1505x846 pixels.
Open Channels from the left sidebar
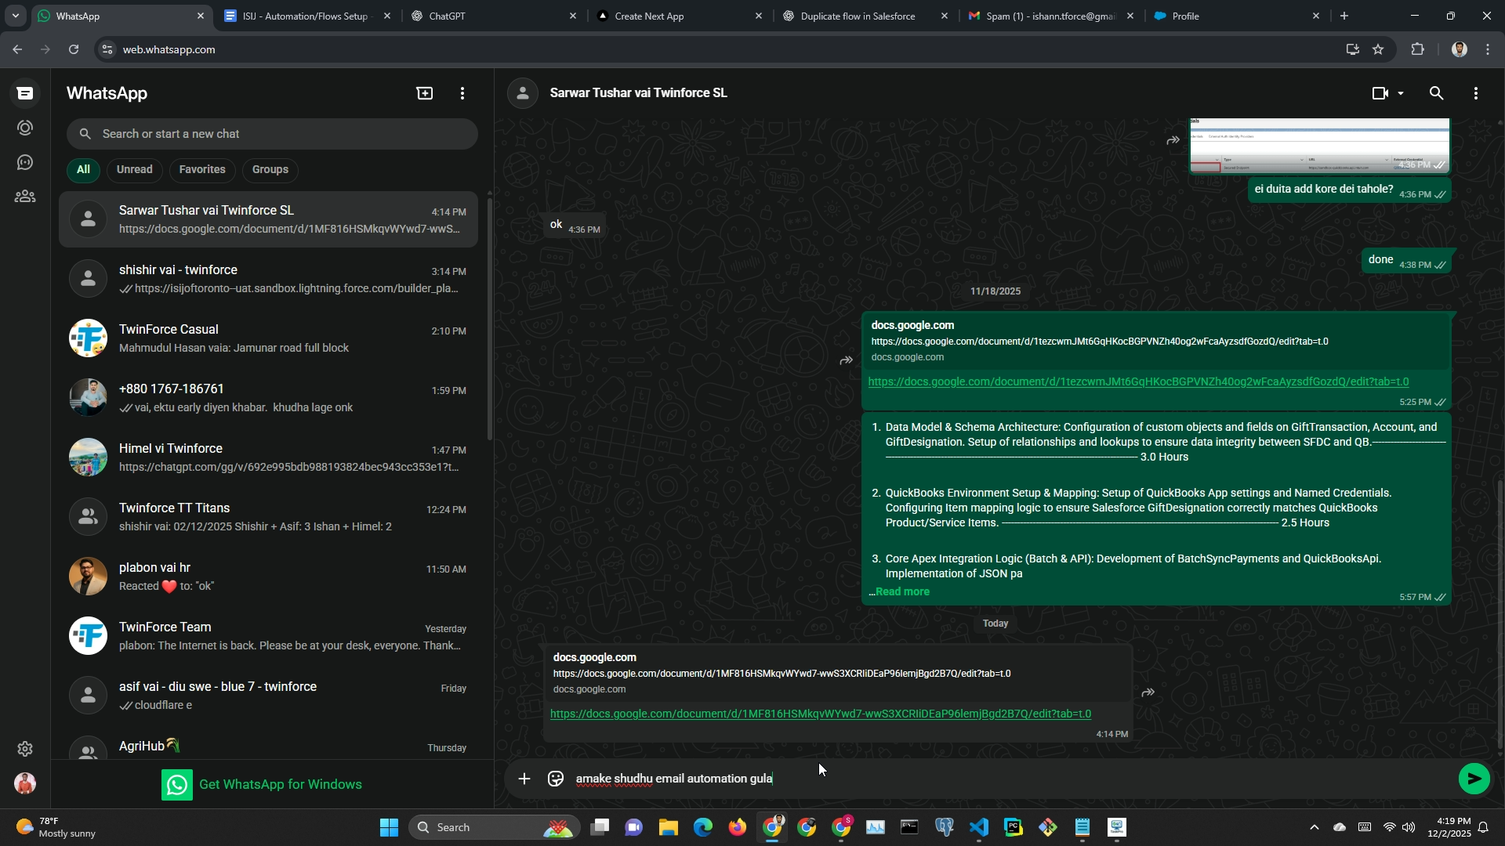coord(25,162)
